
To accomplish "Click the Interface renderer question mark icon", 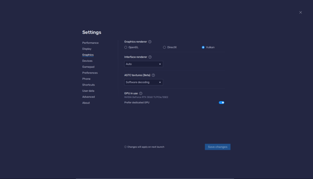I will click(x=150, y=57).
